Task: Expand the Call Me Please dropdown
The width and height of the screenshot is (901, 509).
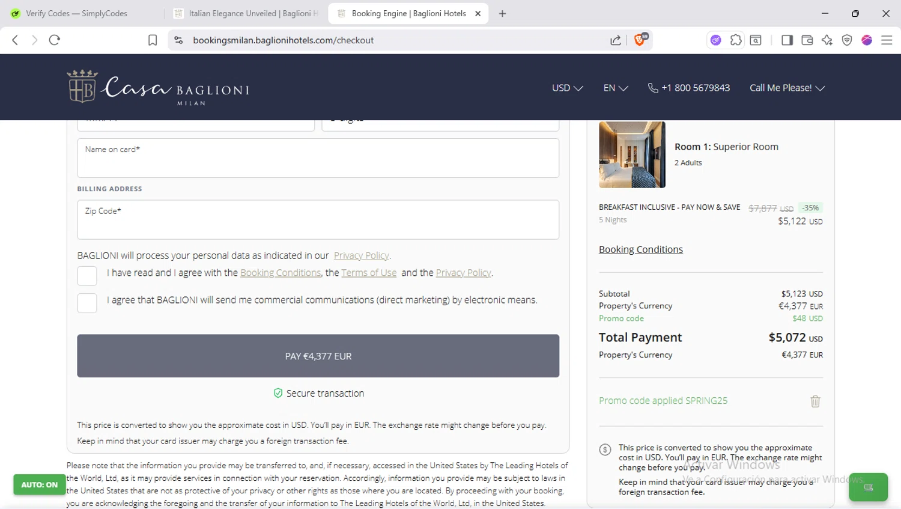Action: pos(787,88)
